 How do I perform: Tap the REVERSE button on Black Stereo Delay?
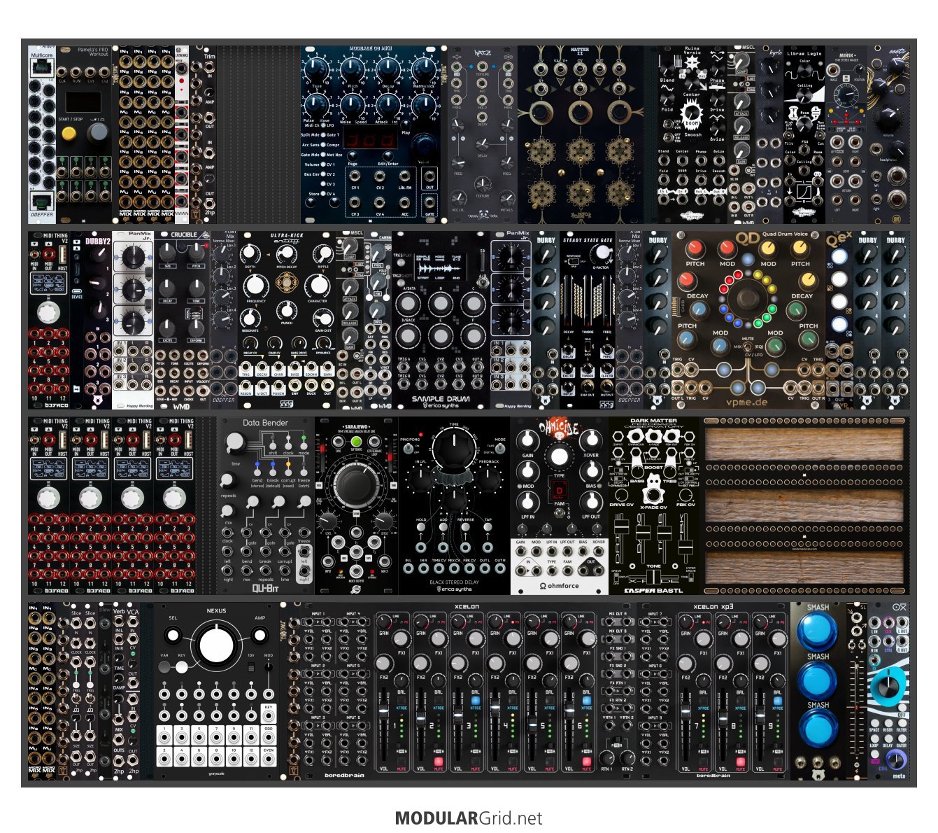click(x=466, y=528)
